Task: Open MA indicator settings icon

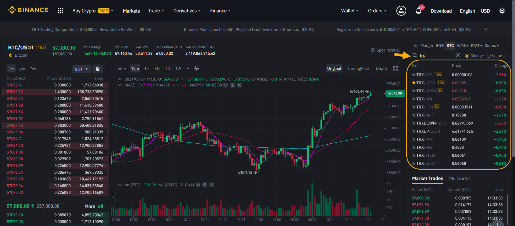Action: click(x=233, y=85)
